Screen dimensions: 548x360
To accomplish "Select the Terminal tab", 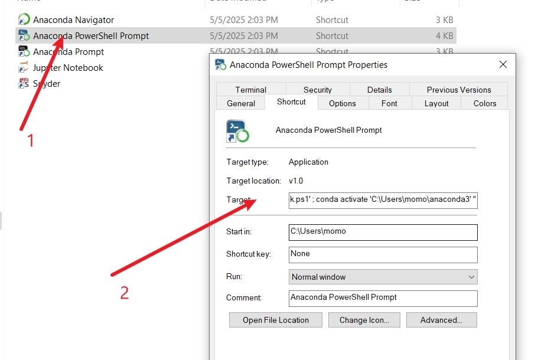I will click(250, 89).
